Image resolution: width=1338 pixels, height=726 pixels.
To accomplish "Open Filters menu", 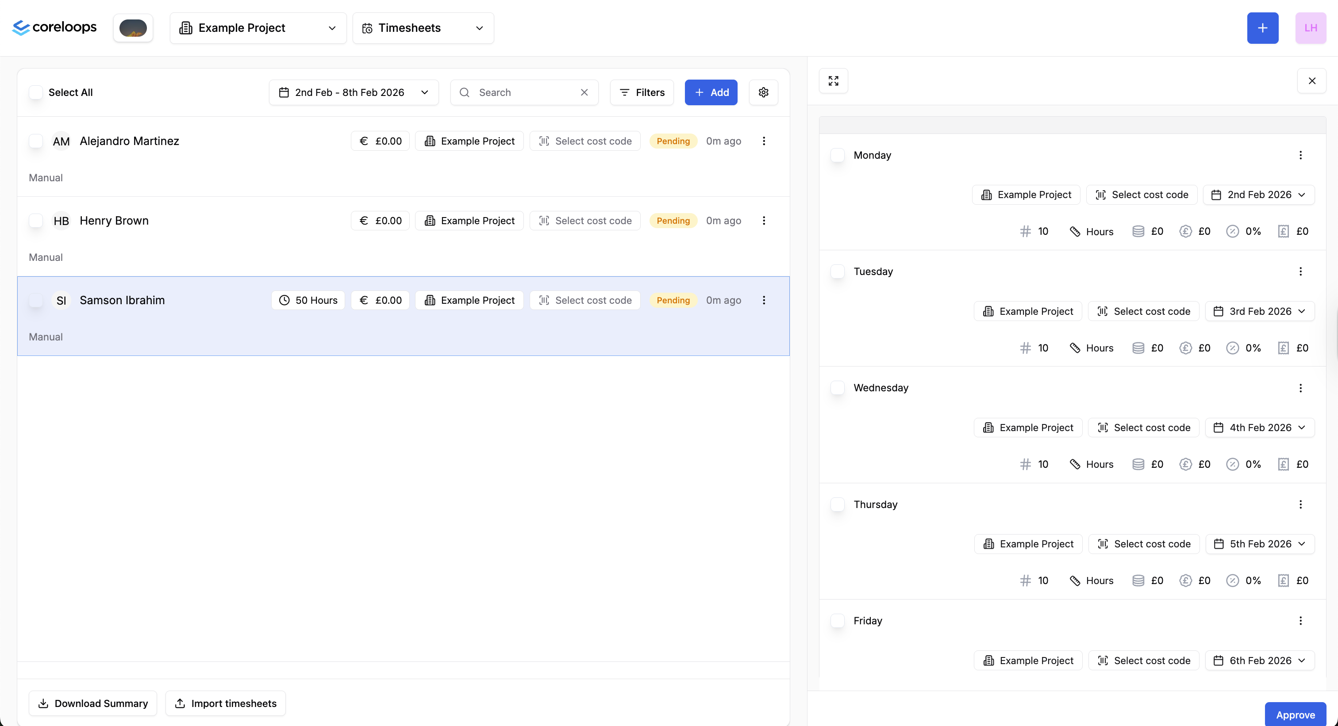I will pos(642,92).
